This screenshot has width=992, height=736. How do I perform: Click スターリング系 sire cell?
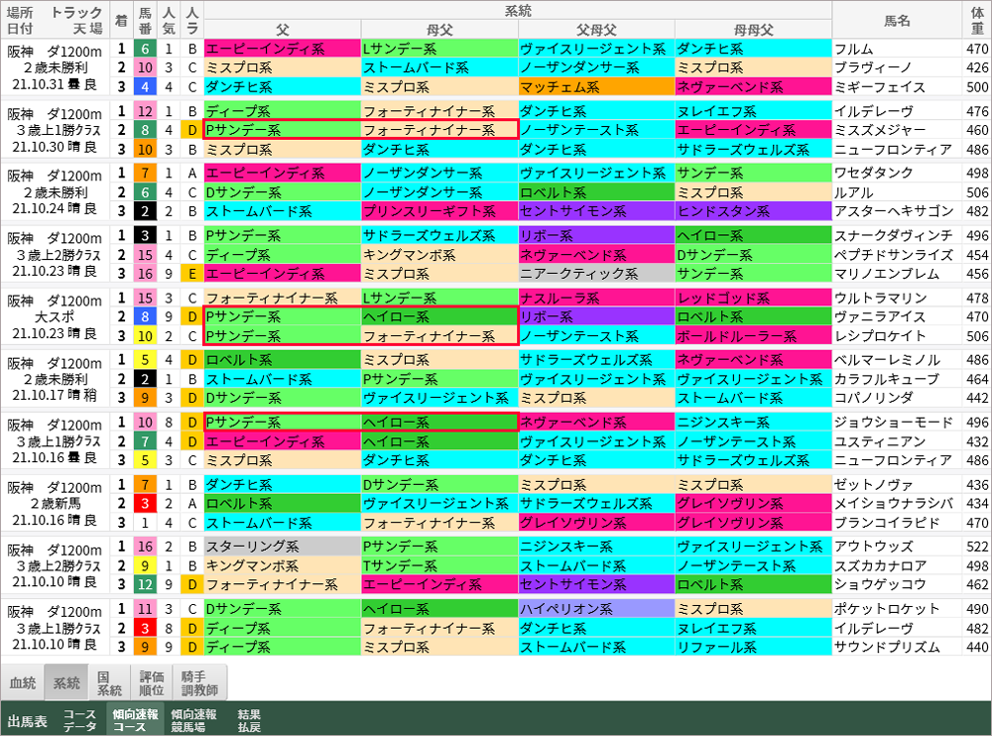(283, 547)
